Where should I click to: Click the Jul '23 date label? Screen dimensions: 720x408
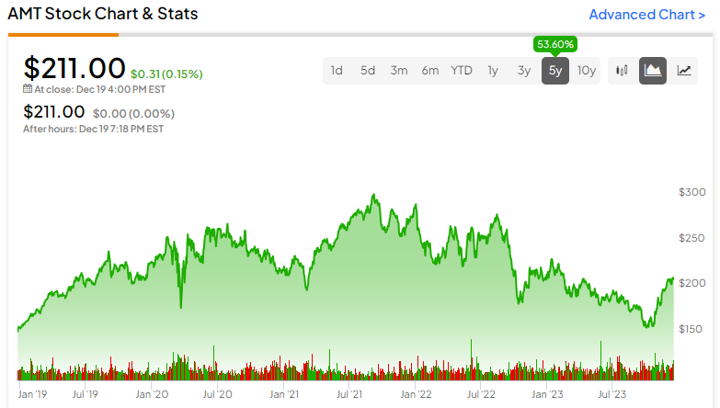click(611, 394)
